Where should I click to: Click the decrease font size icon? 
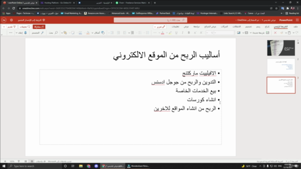tap(195, 33)
